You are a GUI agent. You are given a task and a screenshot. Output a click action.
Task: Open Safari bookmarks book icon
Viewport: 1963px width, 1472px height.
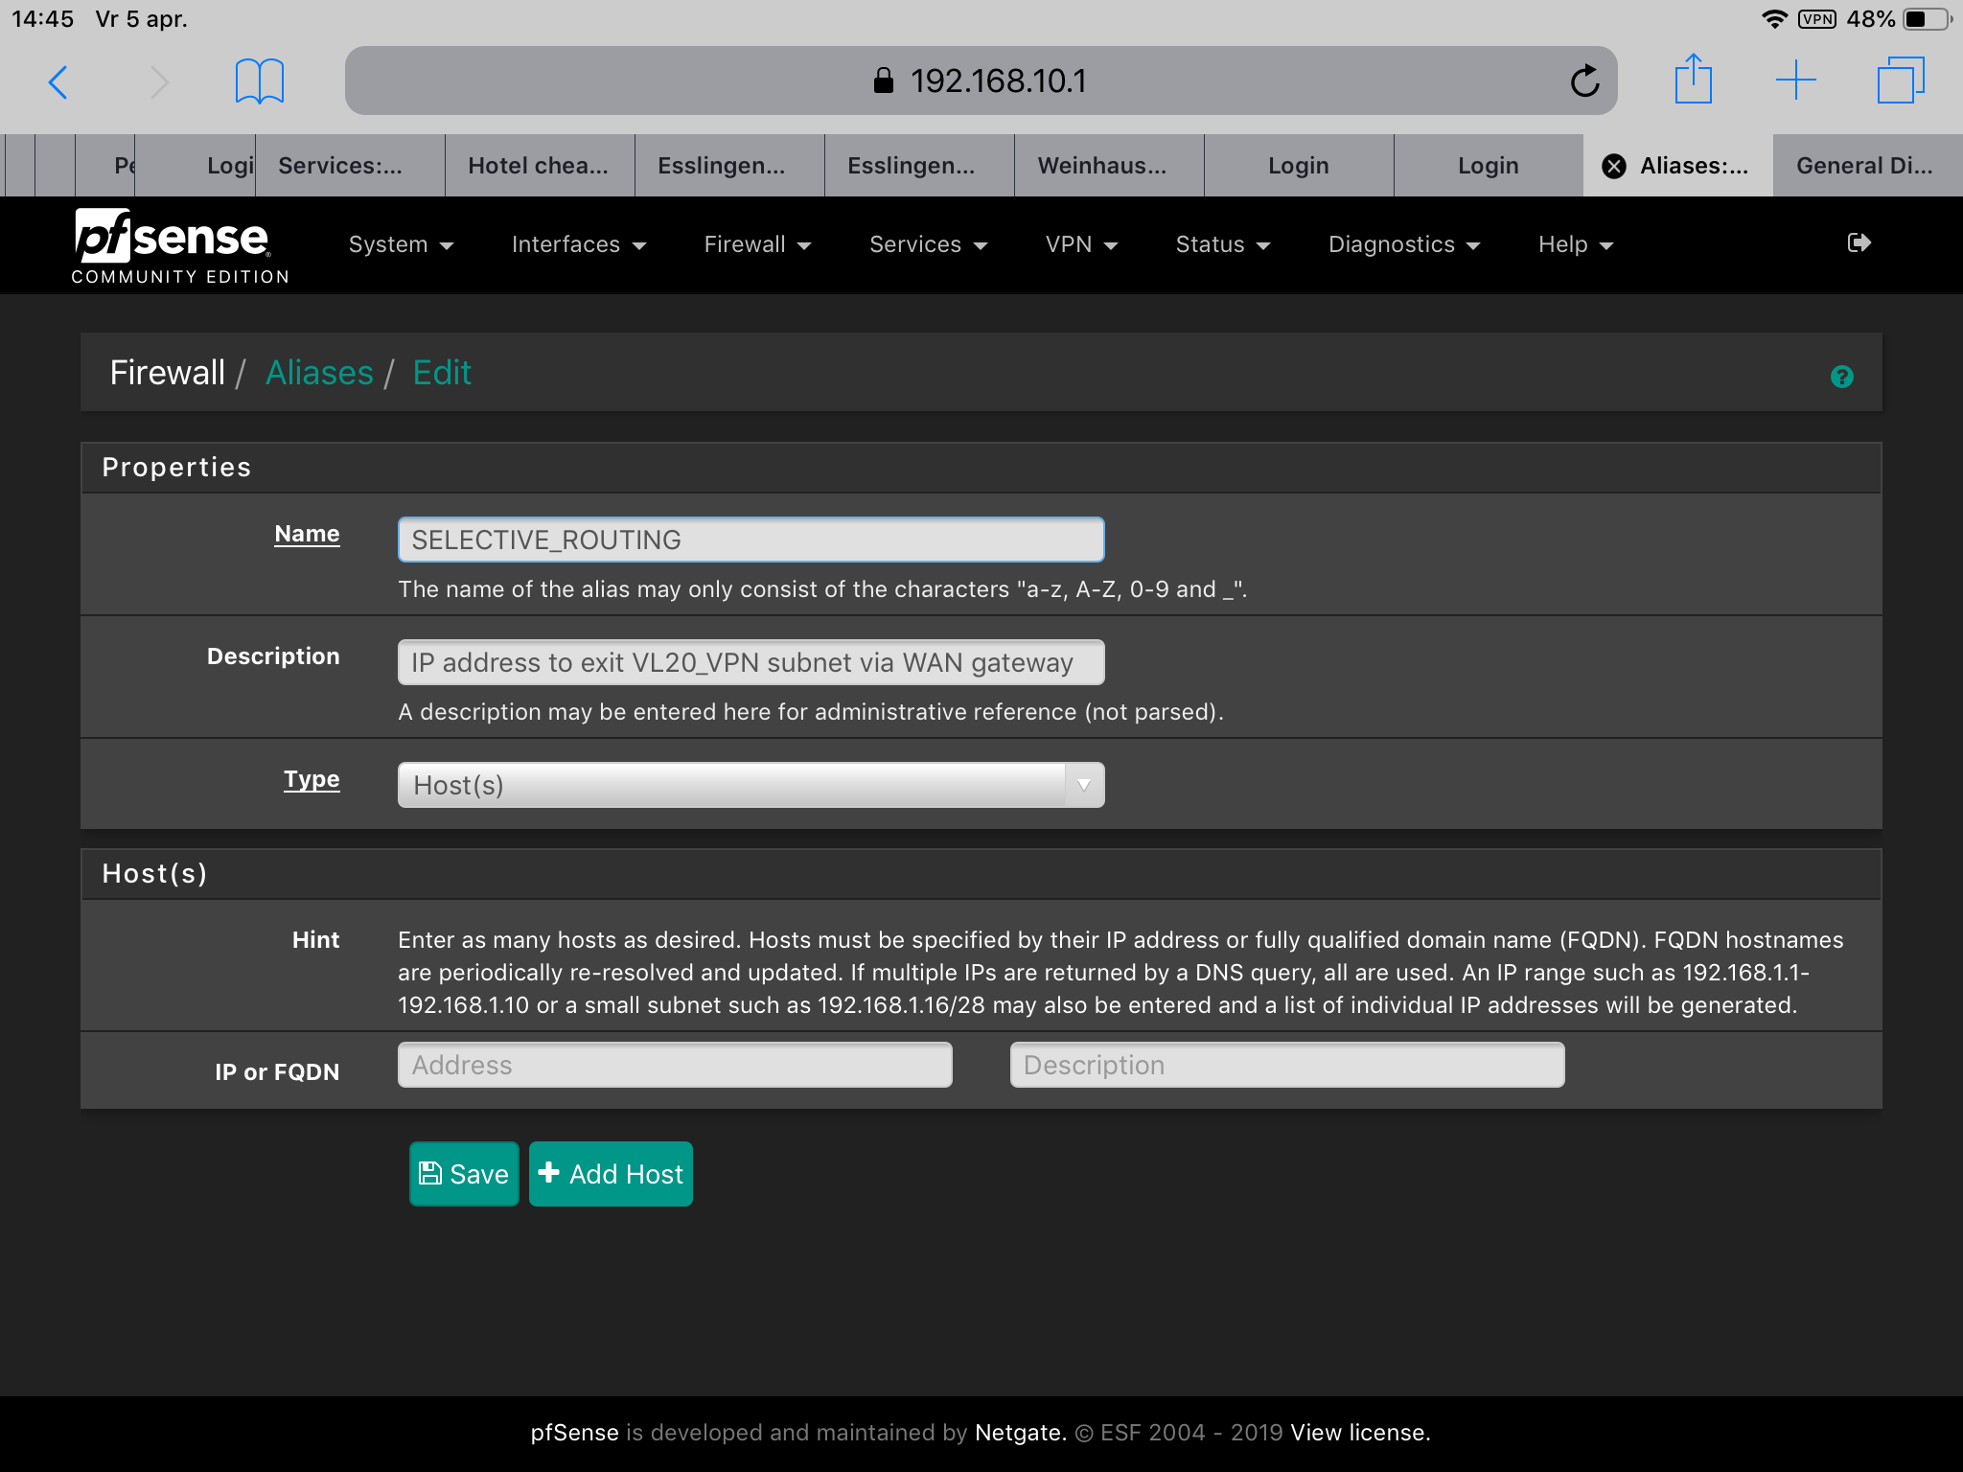coord(259,81)
